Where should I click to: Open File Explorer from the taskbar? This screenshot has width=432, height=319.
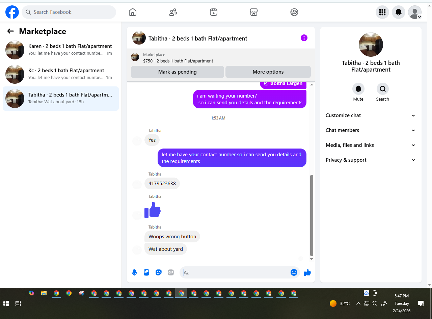[x=44, y=293]
